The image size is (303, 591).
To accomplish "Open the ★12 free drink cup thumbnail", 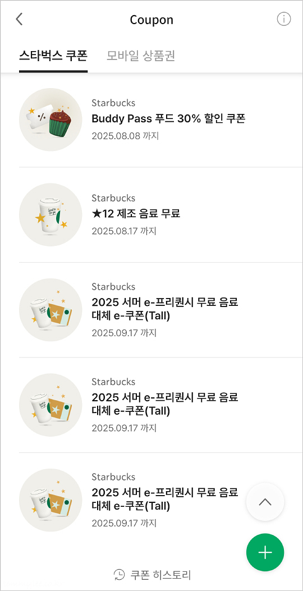I will point(50,215).
